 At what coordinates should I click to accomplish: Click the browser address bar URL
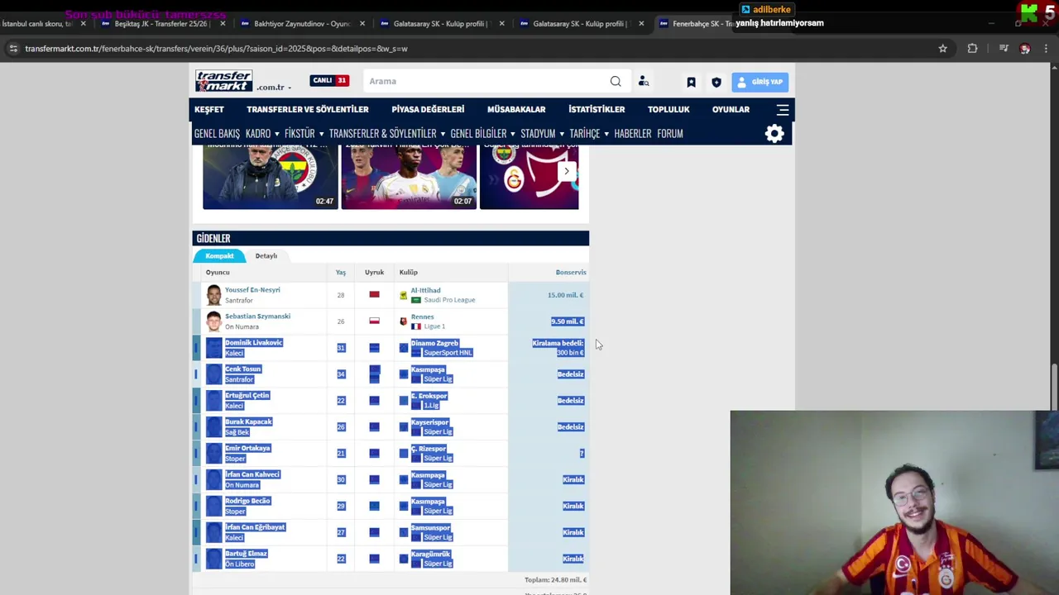pos(216,49)
